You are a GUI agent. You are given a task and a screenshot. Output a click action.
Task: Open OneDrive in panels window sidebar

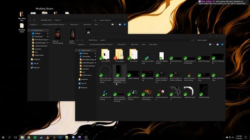[x=84, y=79]
